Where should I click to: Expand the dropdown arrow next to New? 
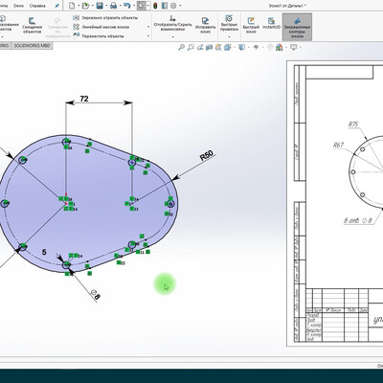(x=79, y=6)
